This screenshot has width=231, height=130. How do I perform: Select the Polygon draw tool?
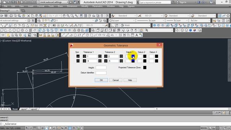coord(75,35)
